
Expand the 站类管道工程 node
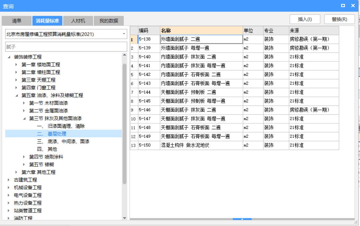tap(9, 210)
